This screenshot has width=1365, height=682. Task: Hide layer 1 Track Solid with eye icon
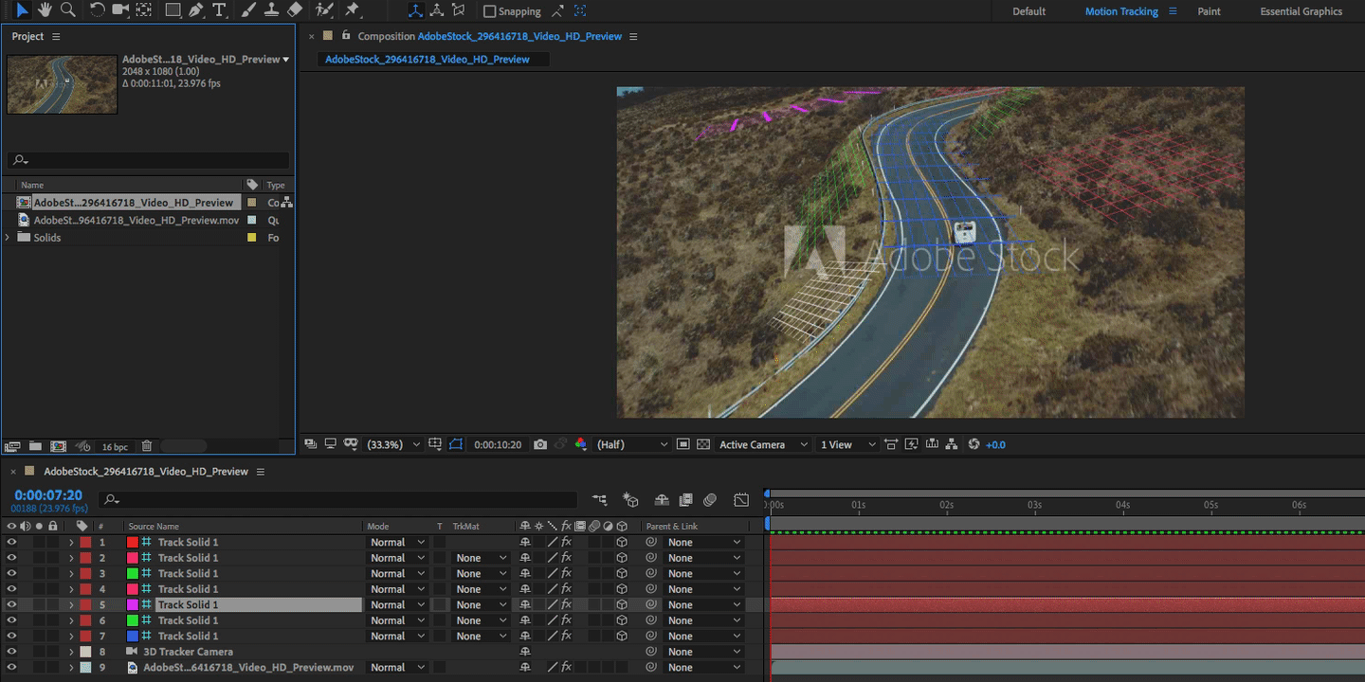[11, 542]
